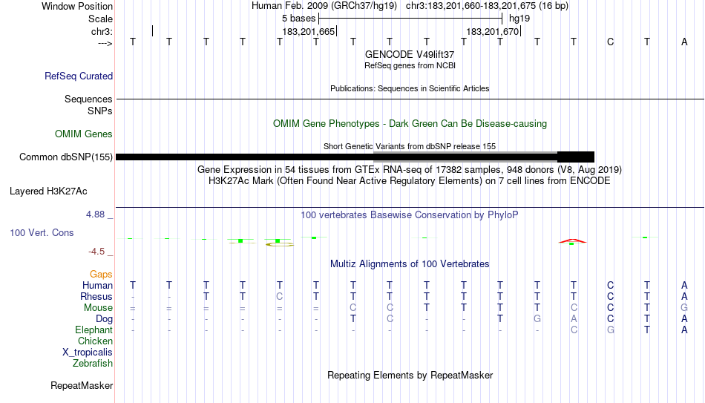Click the RepeatMasker track label

82,385
